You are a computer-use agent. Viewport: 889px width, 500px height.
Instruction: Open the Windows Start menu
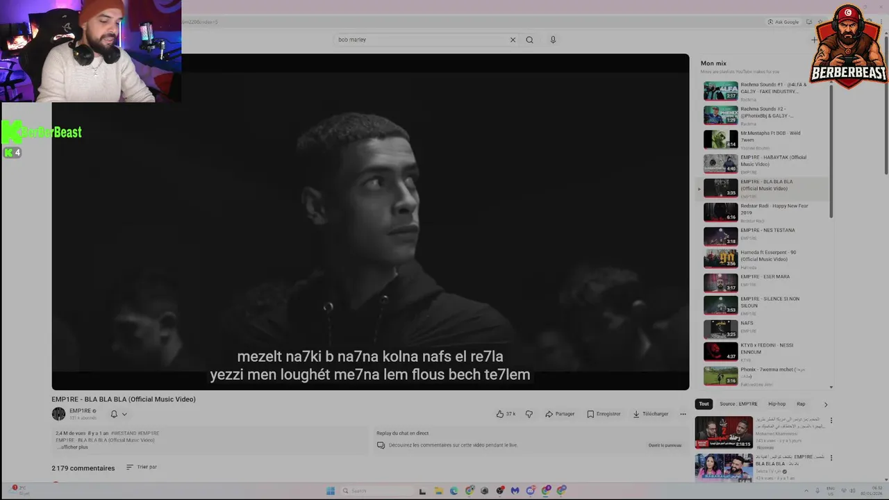pos(331,491)
